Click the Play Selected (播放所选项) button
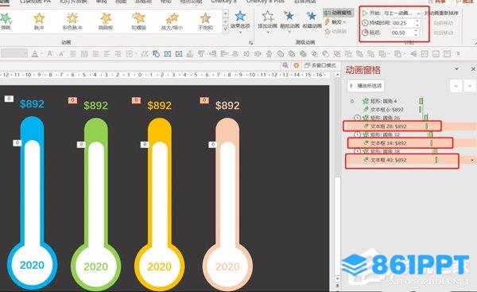The height and width of the screenshot is (292, 477). 366,86
